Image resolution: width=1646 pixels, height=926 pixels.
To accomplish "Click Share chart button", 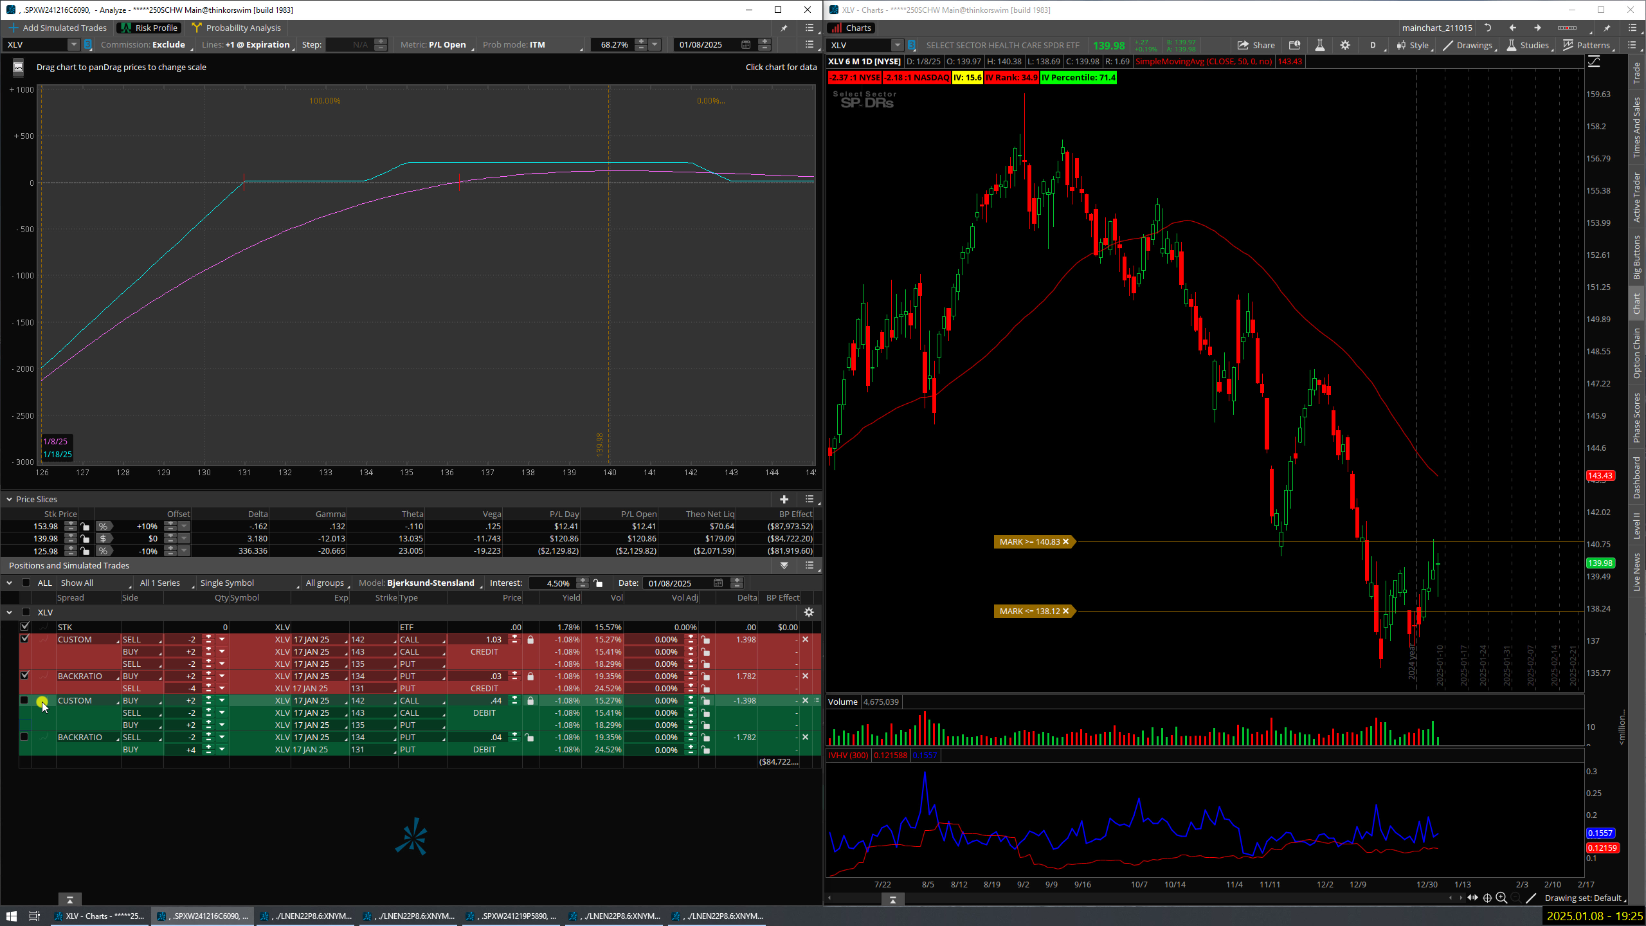I will (1256, 45).
